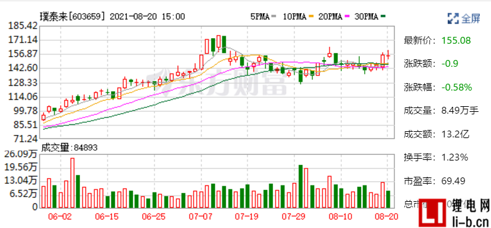The image size is (491, 228).
Task: Click stock title 璞泰来[603659]
Action: 73,17
